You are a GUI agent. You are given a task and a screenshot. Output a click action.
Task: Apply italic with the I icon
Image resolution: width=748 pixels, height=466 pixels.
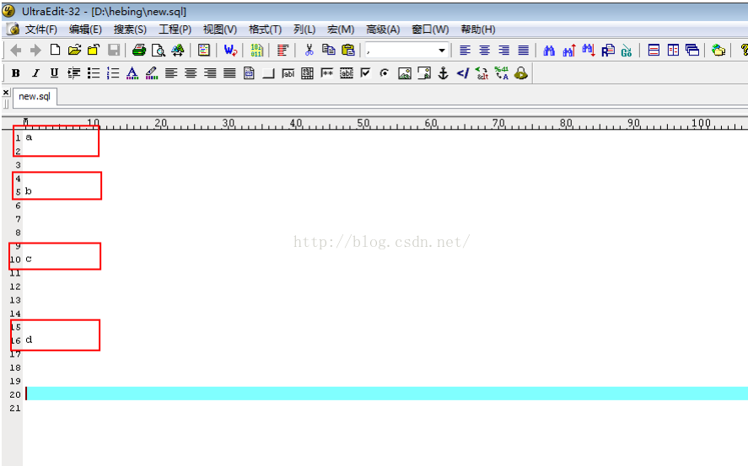(35, 73)
